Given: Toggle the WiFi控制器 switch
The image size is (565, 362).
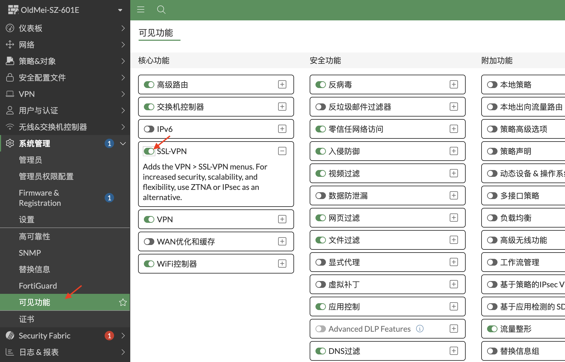Looking at the screenshot, I should (149, 264).
